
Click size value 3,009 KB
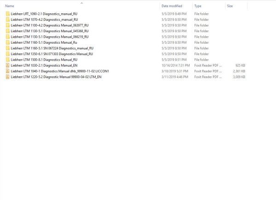239,77
